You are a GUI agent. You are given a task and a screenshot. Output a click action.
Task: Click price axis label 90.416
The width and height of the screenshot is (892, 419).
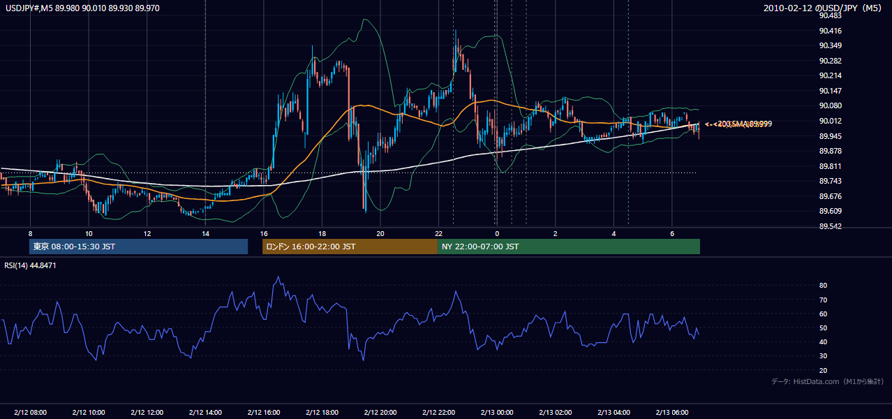click(830, 31)
